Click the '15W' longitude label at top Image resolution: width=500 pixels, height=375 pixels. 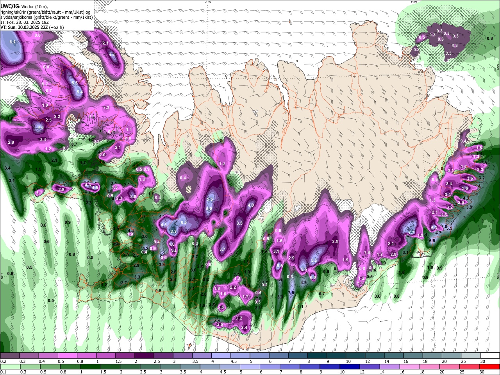(414, 2)
